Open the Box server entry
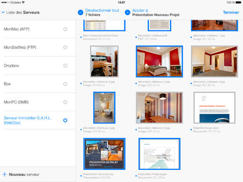The image size is (243, 182). [x=38, y=84]
